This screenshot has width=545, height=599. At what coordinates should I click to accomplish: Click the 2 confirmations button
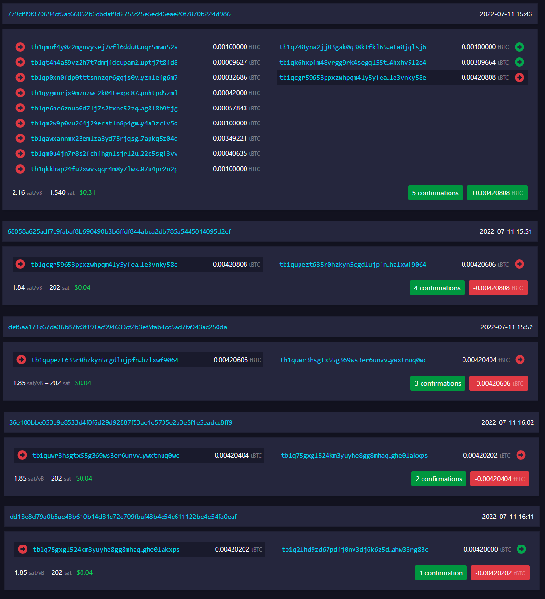pos(438,478)
